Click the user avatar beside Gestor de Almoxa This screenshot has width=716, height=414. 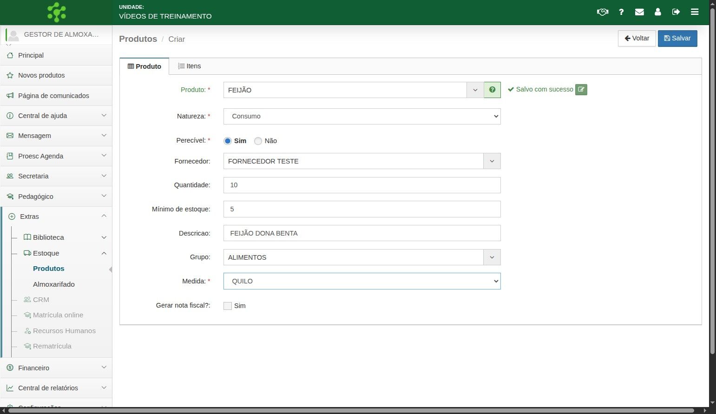tap(13, 35)
